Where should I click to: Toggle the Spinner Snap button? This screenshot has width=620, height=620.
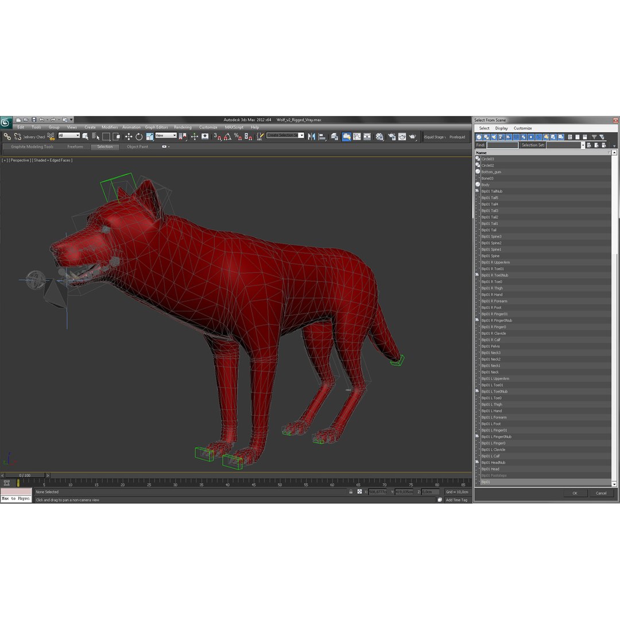click(249, 137)
